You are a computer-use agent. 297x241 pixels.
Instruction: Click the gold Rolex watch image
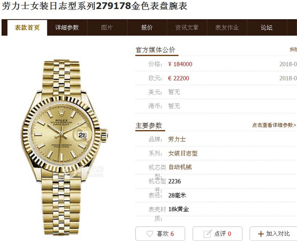[x=64, y=147]
